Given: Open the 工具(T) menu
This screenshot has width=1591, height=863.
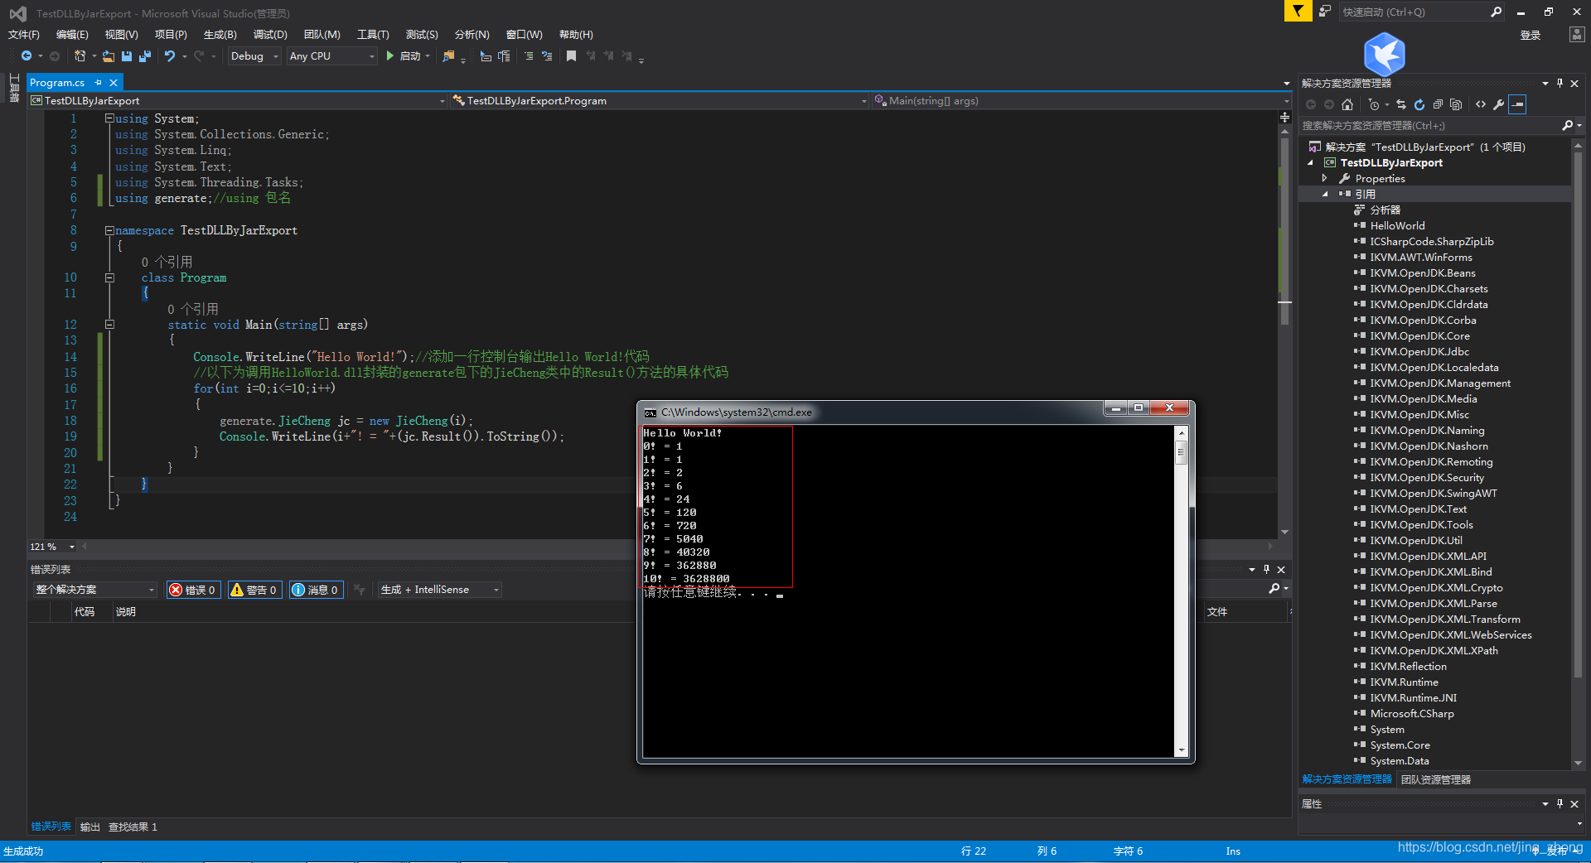Looking at the screenshot, I should (x=373, y=35).
